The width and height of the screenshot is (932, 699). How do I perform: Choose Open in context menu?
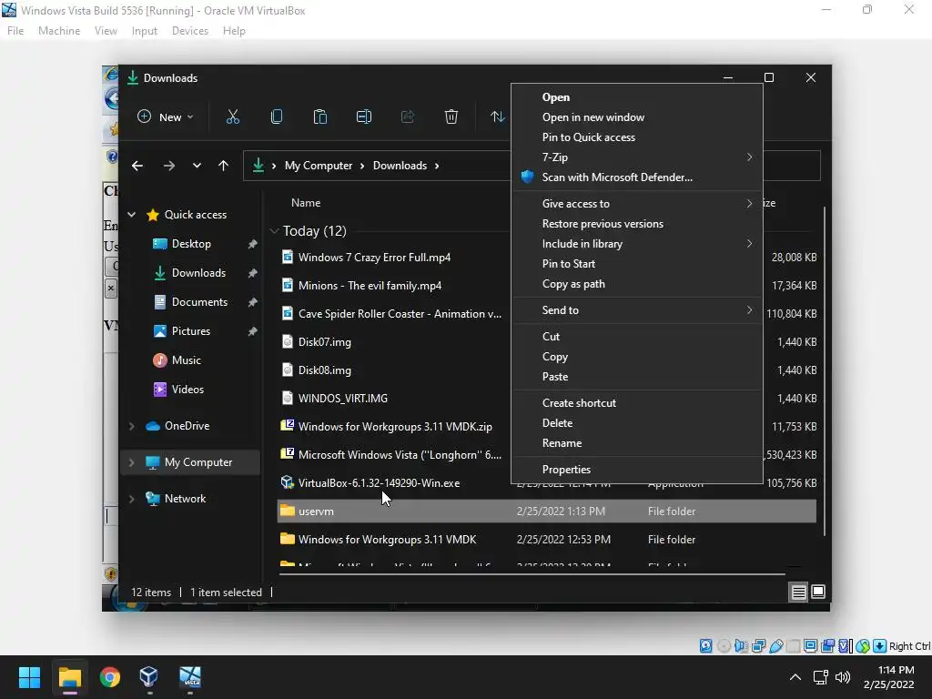(637, 97)
